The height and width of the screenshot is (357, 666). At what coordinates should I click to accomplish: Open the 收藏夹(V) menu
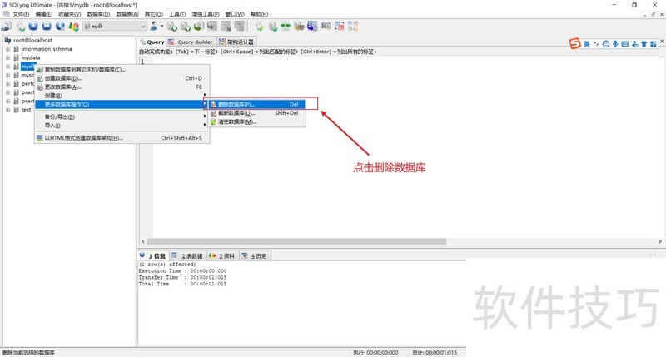(69, 14)
